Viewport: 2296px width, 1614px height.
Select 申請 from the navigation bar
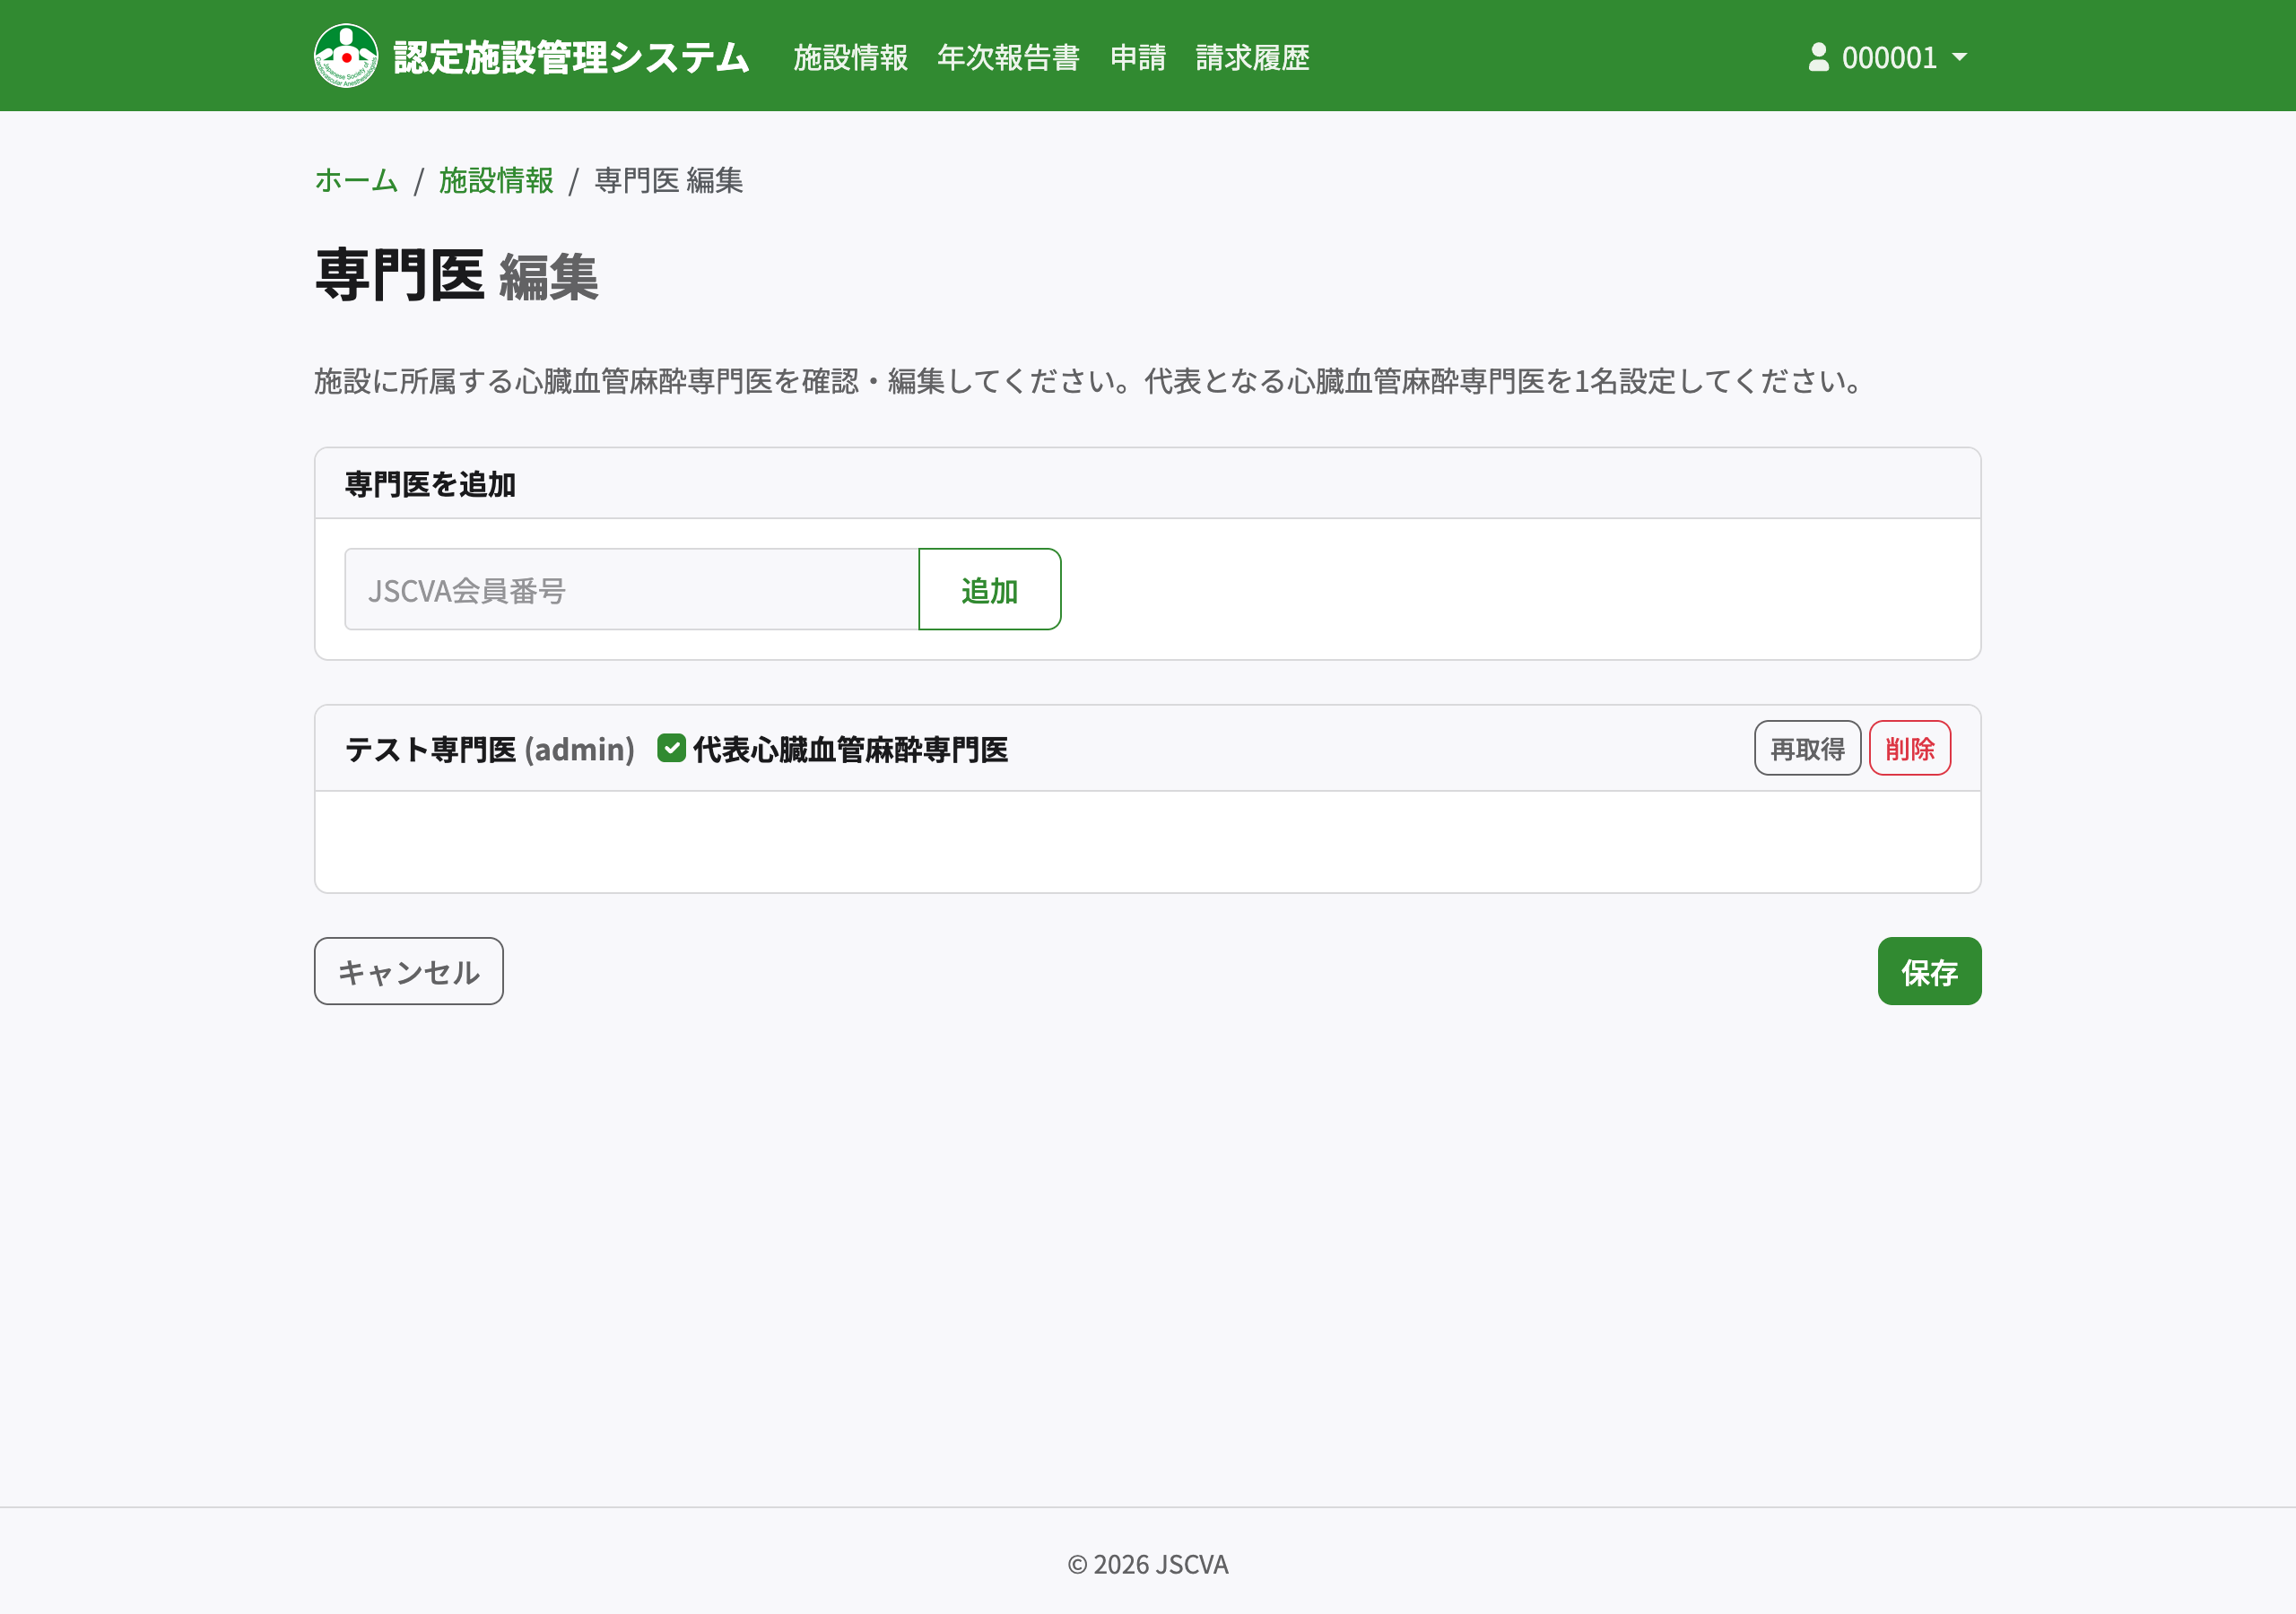[x=1138, y=58]
